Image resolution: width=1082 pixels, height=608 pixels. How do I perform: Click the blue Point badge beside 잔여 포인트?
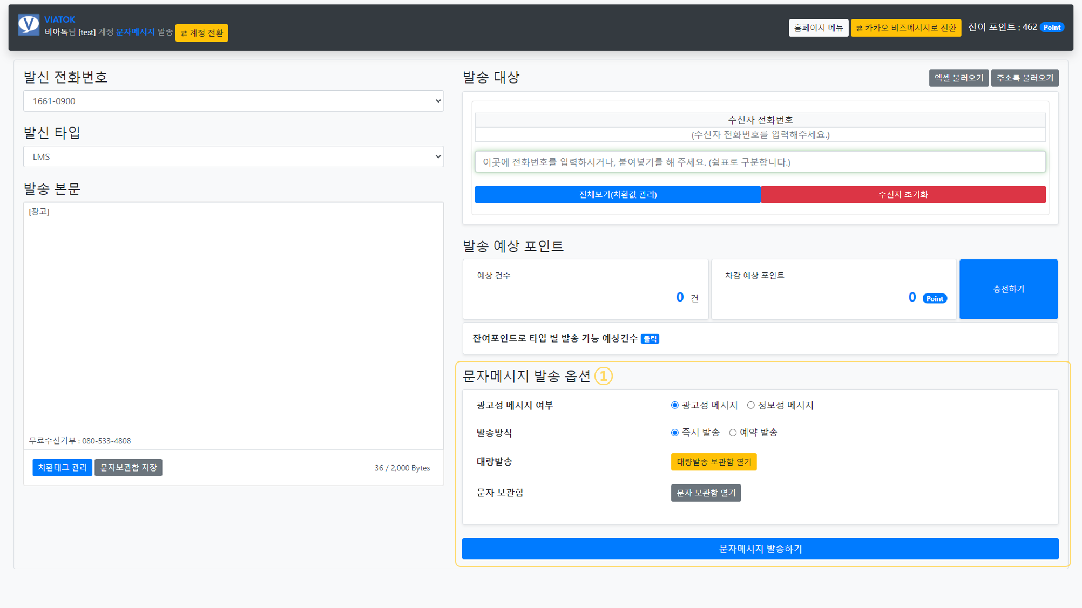1052,28
